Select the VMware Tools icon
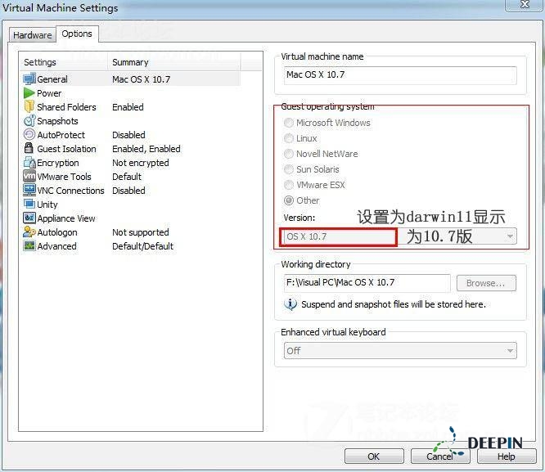Screen dimensions: 545x472 (x=29, y=177)
